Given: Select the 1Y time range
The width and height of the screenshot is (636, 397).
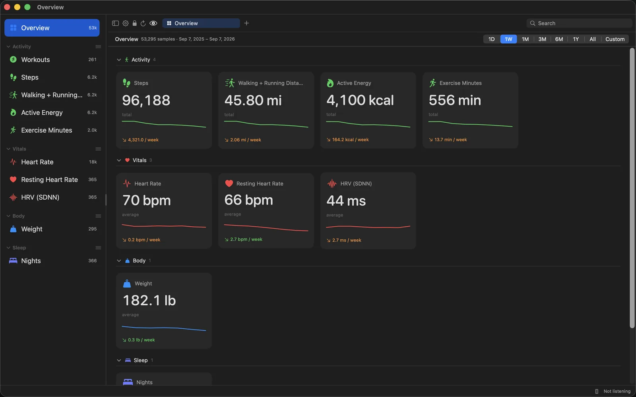Looking at the screenshot, I should (x=576, y=39).
